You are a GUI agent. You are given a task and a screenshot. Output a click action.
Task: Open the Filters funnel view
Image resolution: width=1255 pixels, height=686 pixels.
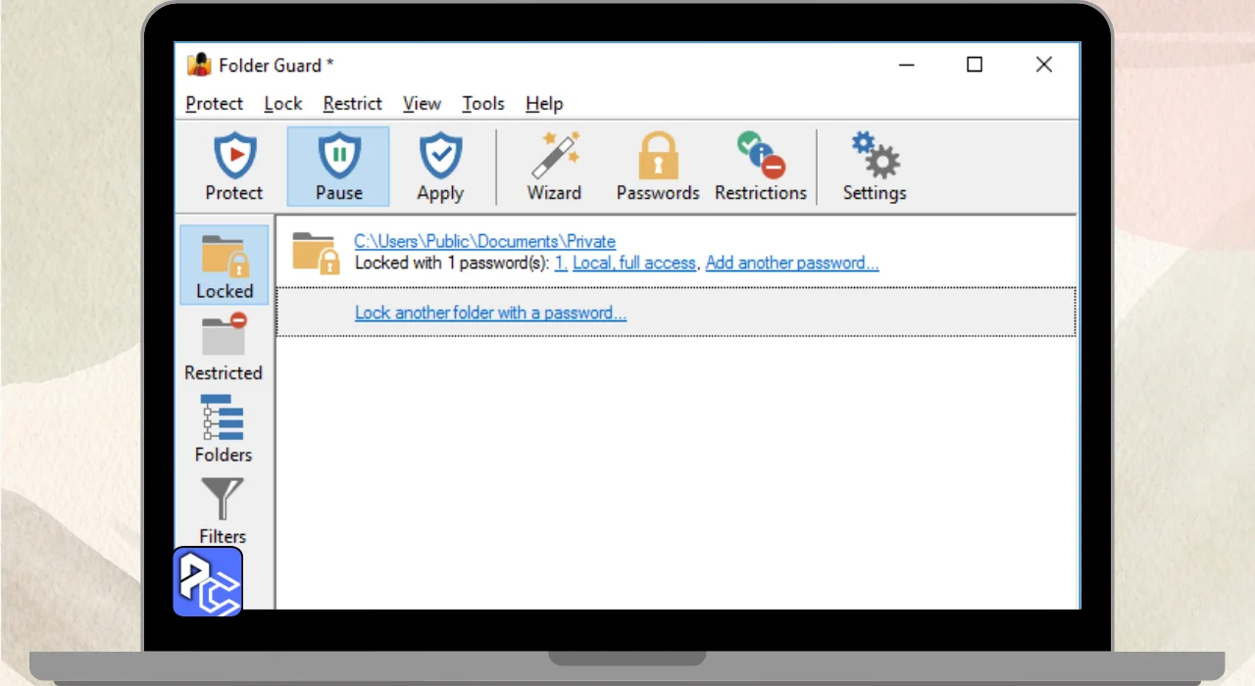(223, 511)
